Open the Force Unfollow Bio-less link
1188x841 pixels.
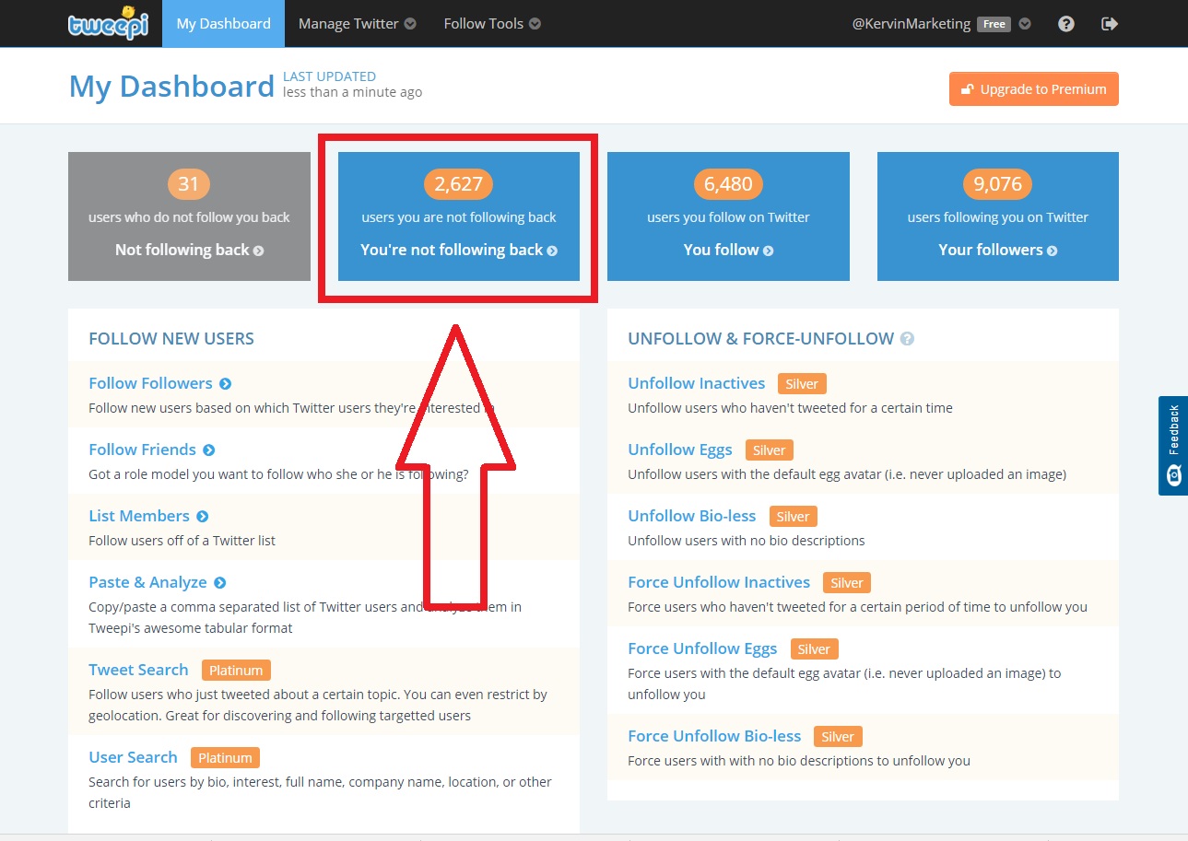coord(714,736)
